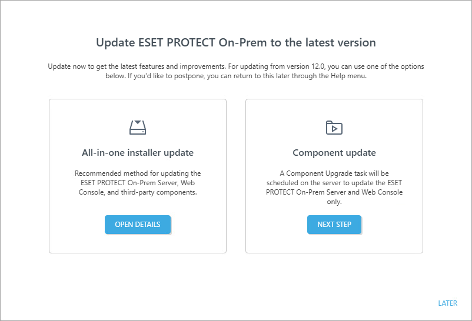Click the "ESET PROTECT On-Prem Server, Web" line
This screenshot has height=321, width=472.
pos(138,183)
